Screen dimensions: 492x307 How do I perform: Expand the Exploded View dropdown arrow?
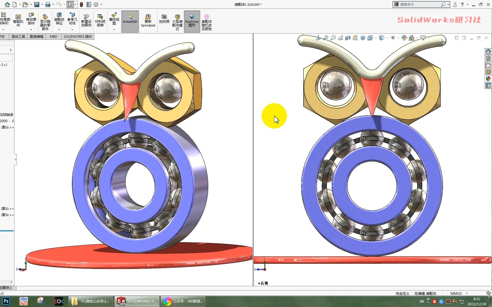(x=114, y=29)
